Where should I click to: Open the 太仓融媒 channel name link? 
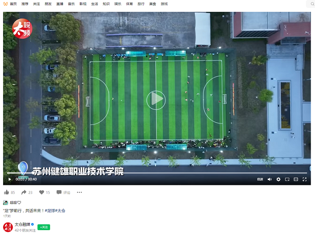pos(22,224)
